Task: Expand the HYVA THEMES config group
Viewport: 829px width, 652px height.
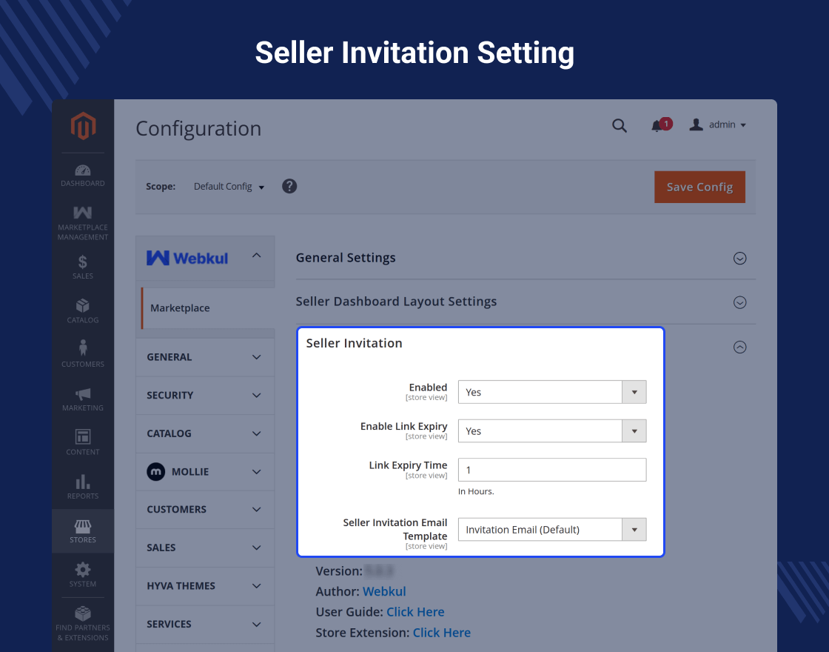Action: click(205, 586)
